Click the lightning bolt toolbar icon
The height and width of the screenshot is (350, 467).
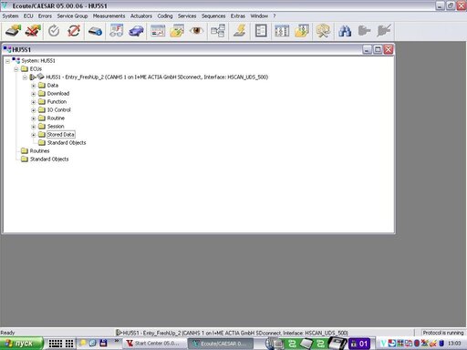coord(240,31)
